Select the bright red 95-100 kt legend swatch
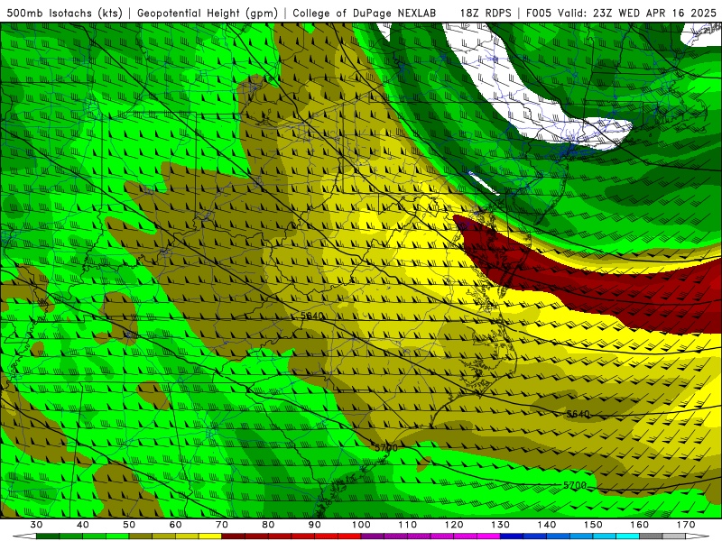This screenshot has height=541, width=722. point(349,536)
